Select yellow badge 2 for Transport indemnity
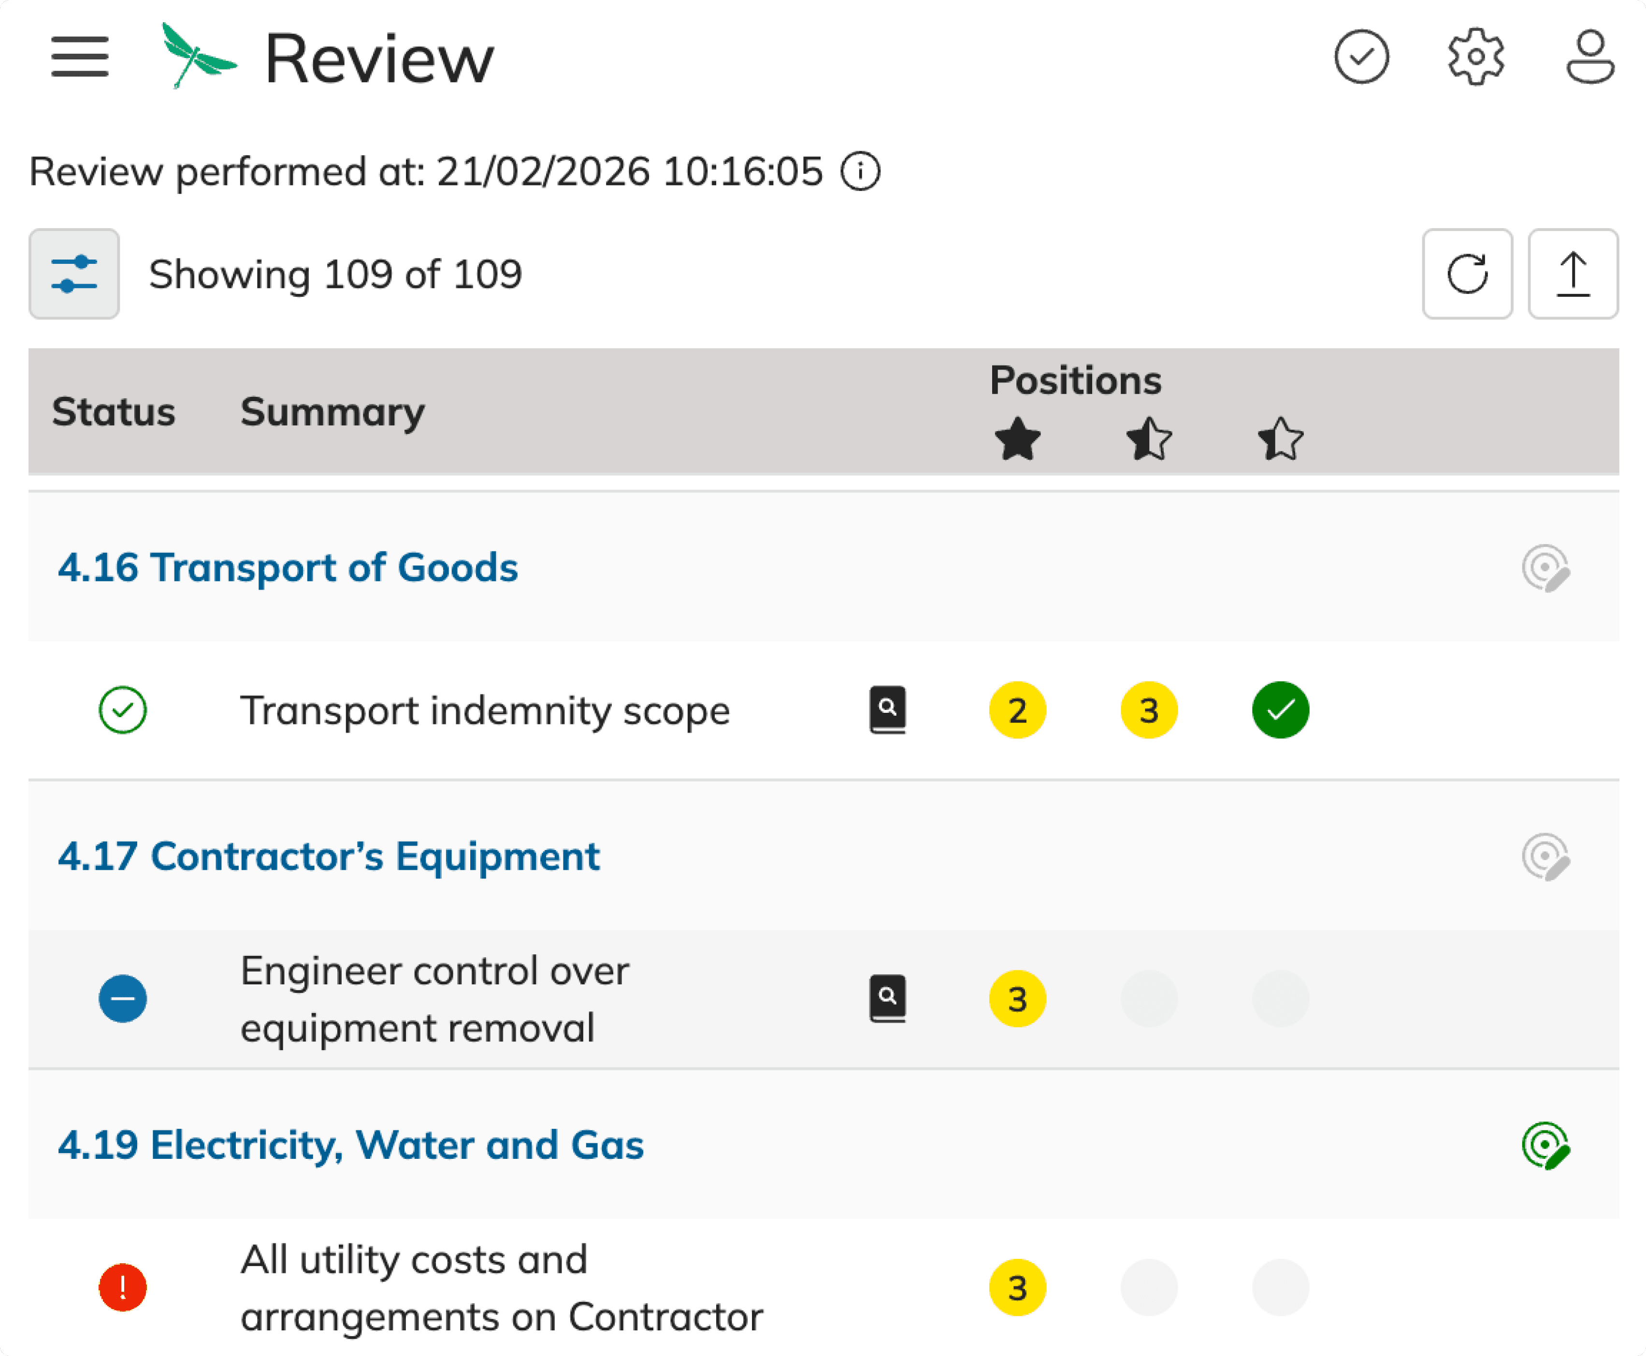Screen dimensions: 1646x1356 (x=1016, y=710)
